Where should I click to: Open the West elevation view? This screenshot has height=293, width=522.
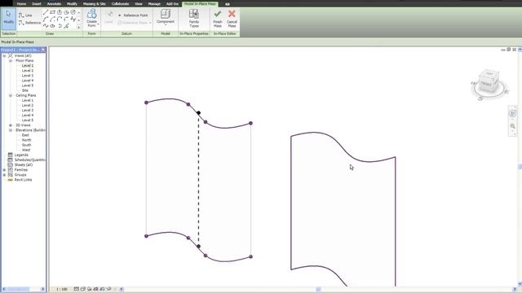point(26,150)
